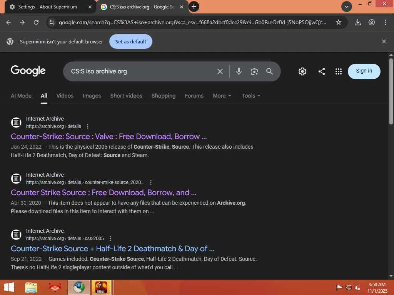This screenshot has height=295, width=394.
Task: Go forward with the browser forward arrow
Action: click(x=22, y=22)
